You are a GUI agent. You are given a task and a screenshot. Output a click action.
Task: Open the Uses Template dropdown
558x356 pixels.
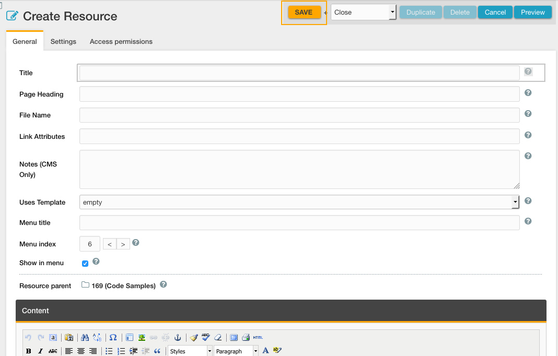pyautogui.click(x=299, y=202)
